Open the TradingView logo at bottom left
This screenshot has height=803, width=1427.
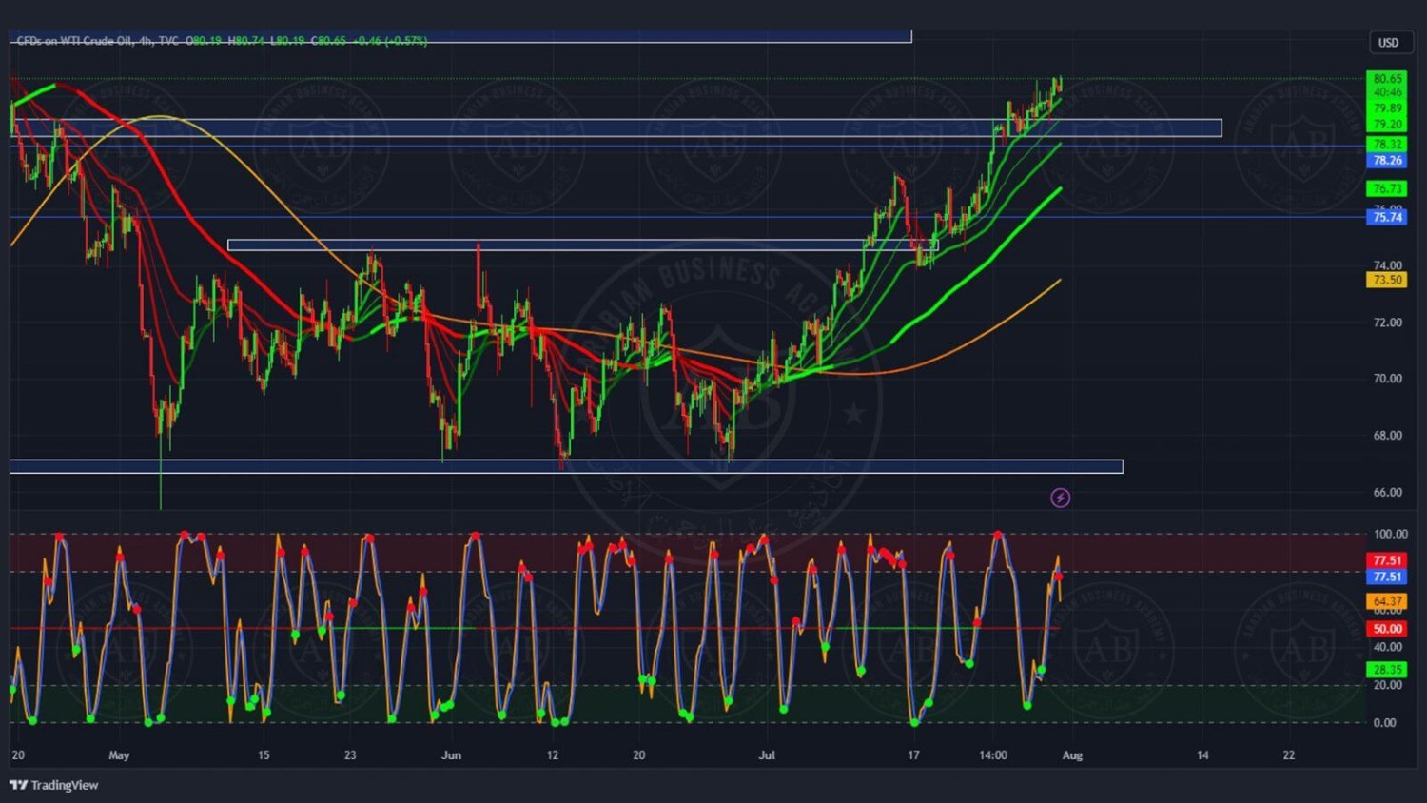54,785
